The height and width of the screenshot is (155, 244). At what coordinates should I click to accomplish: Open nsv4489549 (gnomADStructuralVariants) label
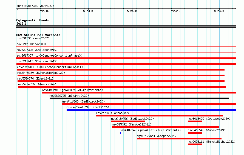click(x=150, y=130)
